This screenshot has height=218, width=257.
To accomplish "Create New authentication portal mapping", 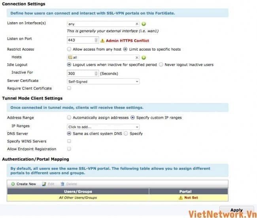I will [23, 184].
